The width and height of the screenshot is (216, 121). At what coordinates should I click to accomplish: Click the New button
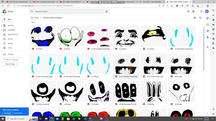[8, 19]
